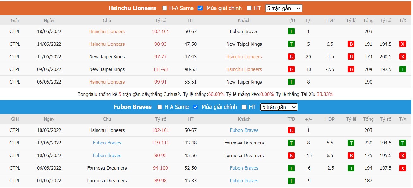This screenshot has width=413, height=188.
Task: Open Fubon Braves away link dated 06/06/2022
Action: tap(244, 168)
